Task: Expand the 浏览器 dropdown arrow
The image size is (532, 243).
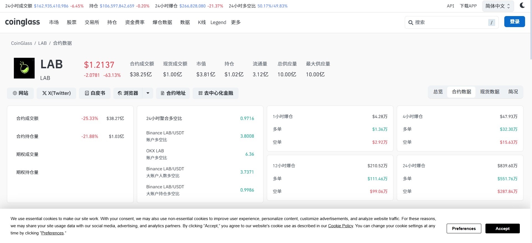Action: click(148, 93)
